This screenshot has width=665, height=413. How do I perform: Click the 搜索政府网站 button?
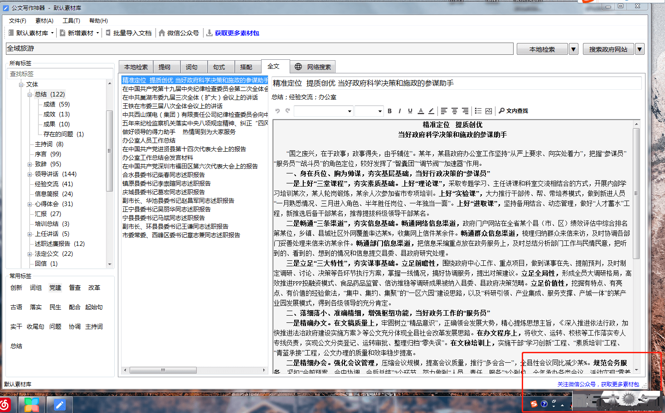tap(608, 49)
